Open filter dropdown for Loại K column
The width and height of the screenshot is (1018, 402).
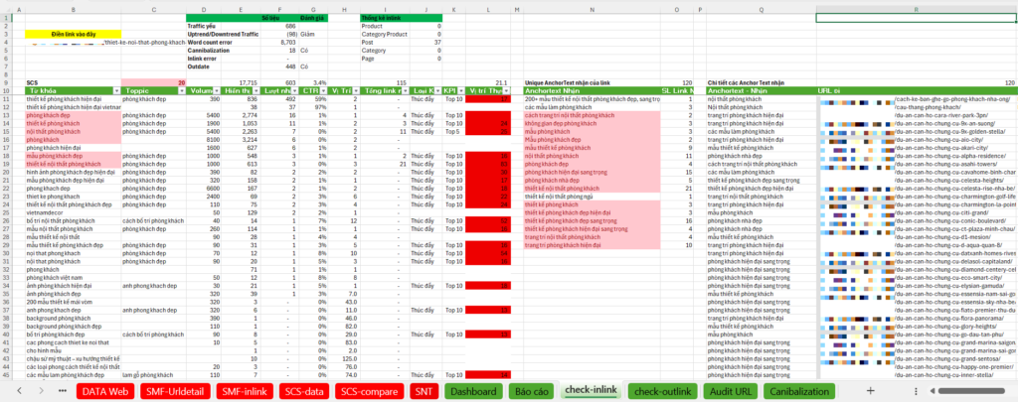click(x=437, y=91)
